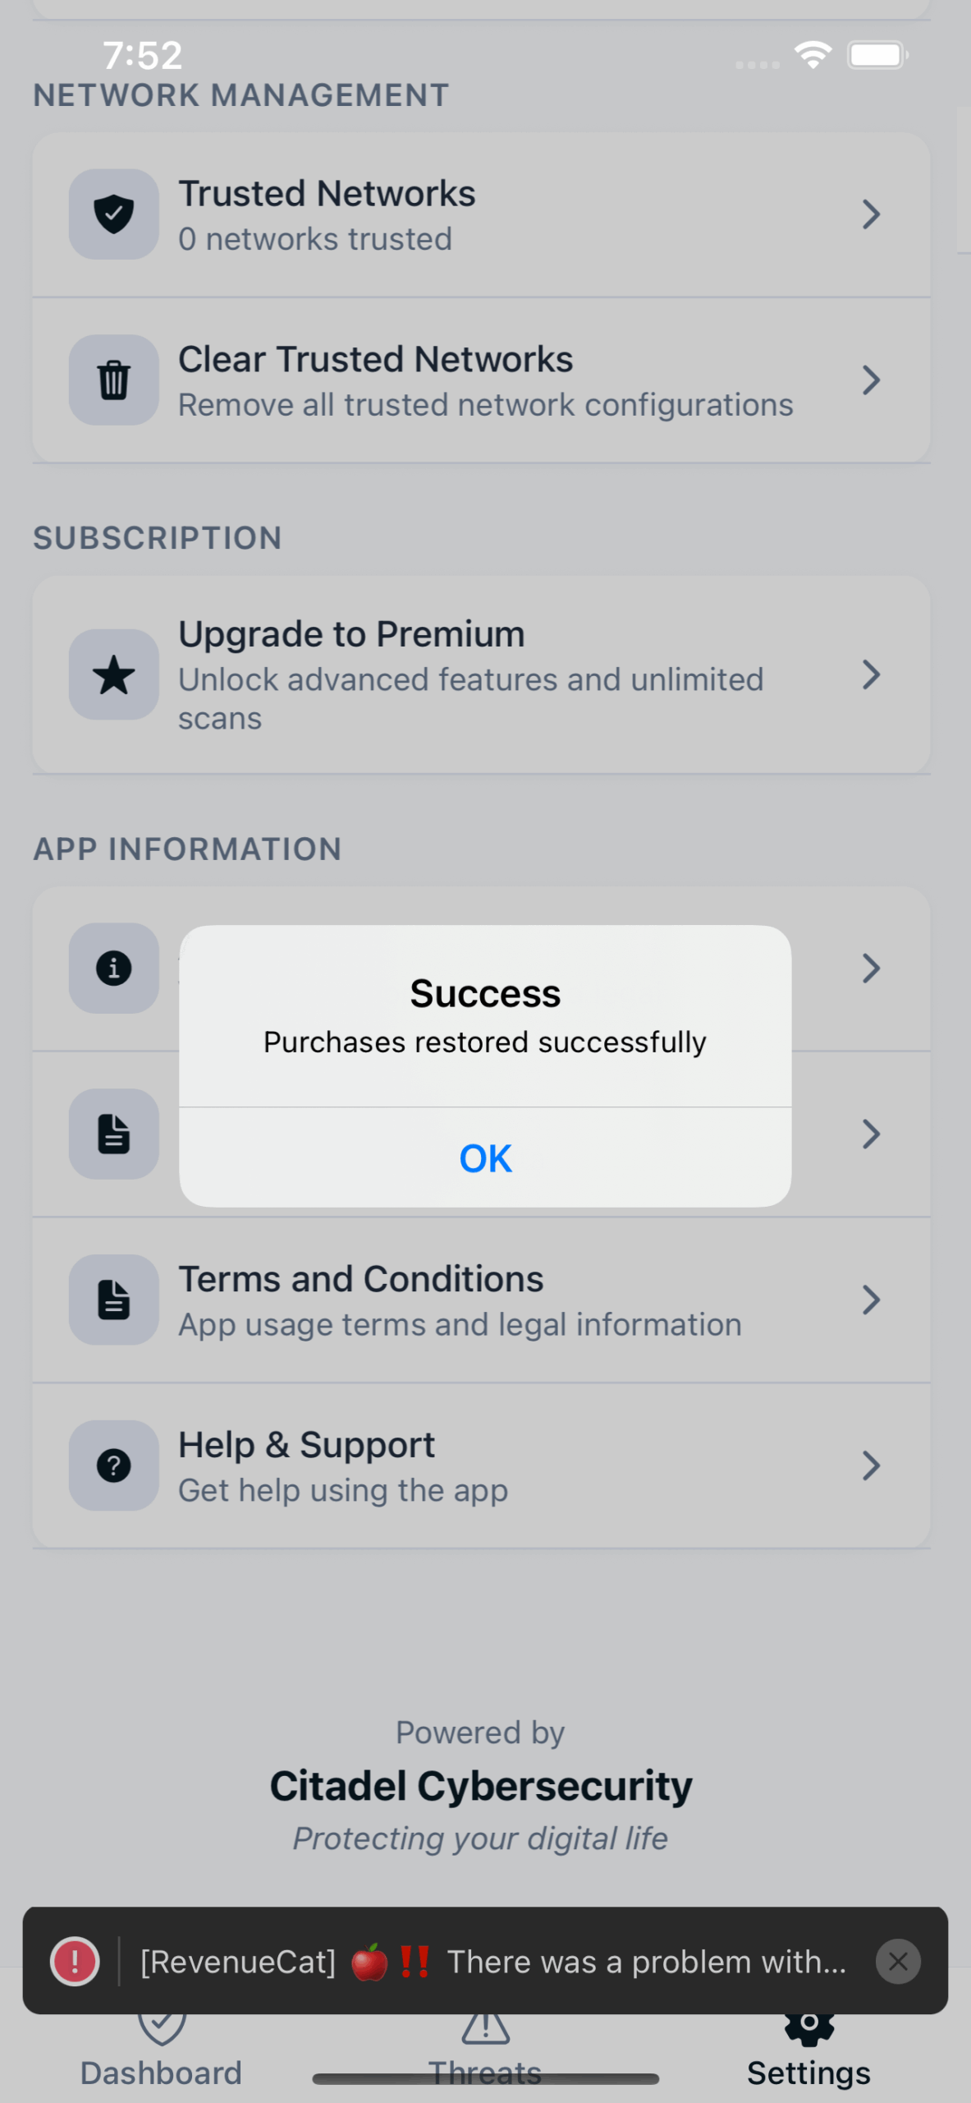Viewport: 971px width, 2103px height.
Task: Expand the Upgrade to Premium chevron
Action: click(871, 675)
